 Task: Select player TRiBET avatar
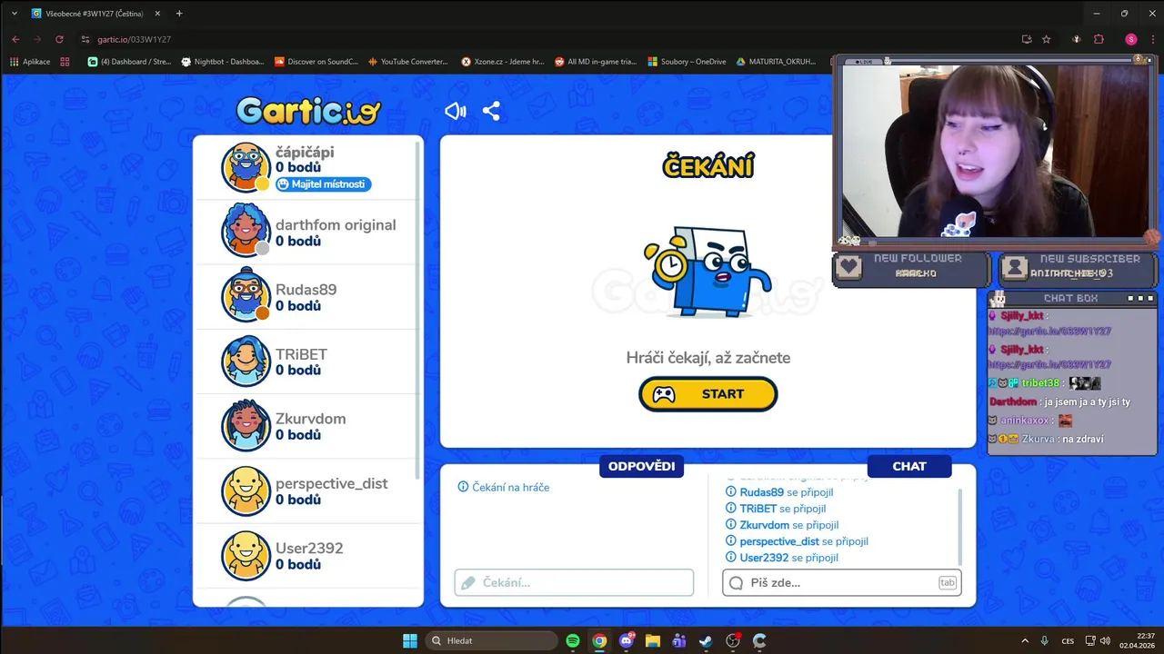click(246, 362)
